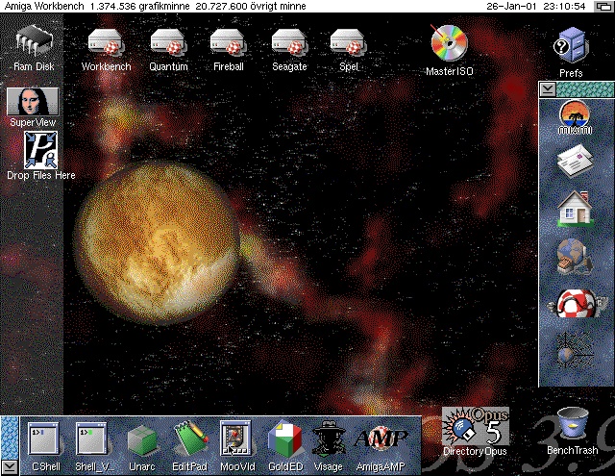The height and width of the screenshot is (476, 615).
Task: Start EditPad from the bottom dock
Action: pyautogui.click(x=190, y=439)
